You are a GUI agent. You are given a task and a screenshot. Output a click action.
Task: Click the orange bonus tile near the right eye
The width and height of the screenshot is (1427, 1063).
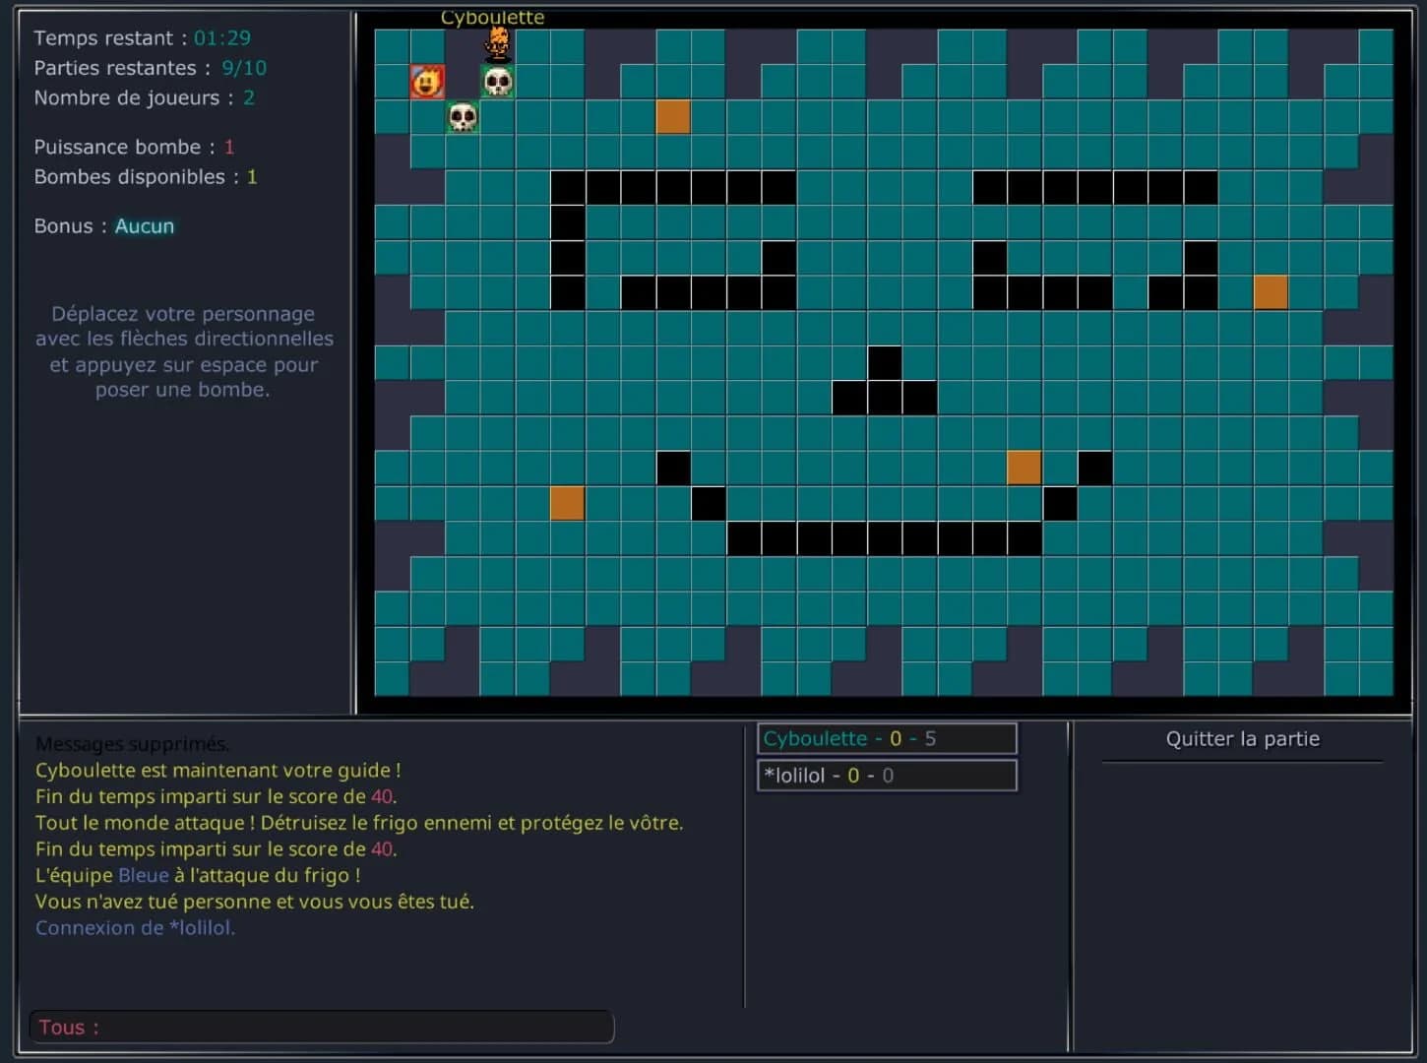pos(1024,468)
